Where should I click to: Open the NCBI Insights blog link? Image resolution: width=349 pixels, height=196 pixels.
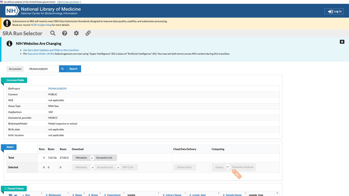[x=41, y=25]
